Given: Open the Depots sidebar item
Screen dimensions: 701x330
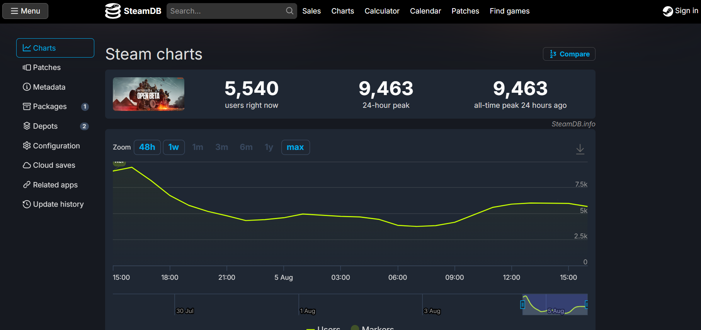Looking at the screenshot, I should tap(55, 126).
